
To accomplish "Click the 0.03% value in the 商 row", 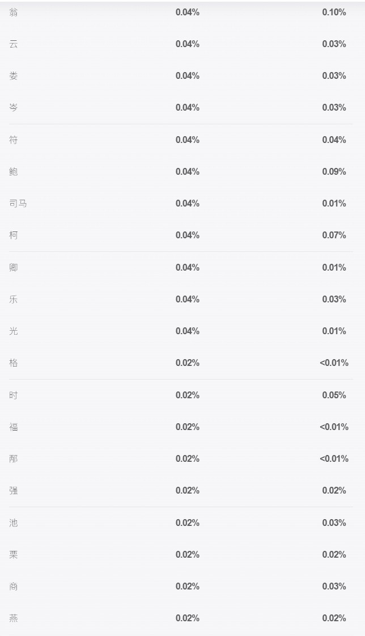I will [334, 587].
